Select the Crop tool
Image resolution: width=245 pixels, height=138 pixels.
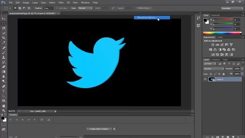coord(3,38)
